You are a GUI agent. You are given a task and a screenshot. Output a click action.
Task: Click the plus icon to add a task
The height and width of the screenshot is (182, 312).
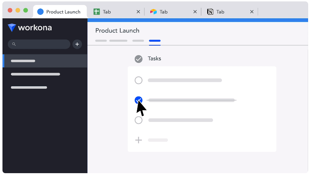139,140
